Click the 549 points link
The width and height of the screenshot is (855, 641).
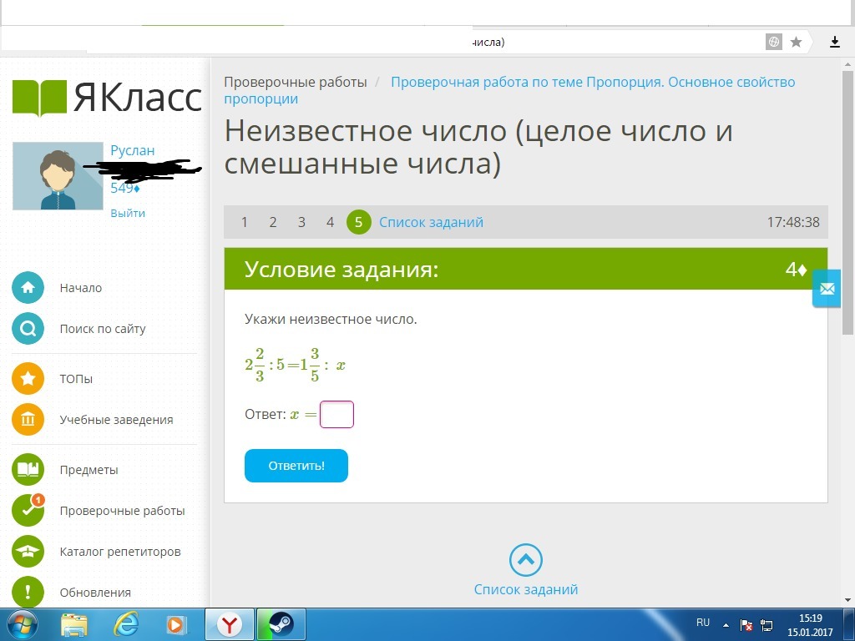click(125, 189)
